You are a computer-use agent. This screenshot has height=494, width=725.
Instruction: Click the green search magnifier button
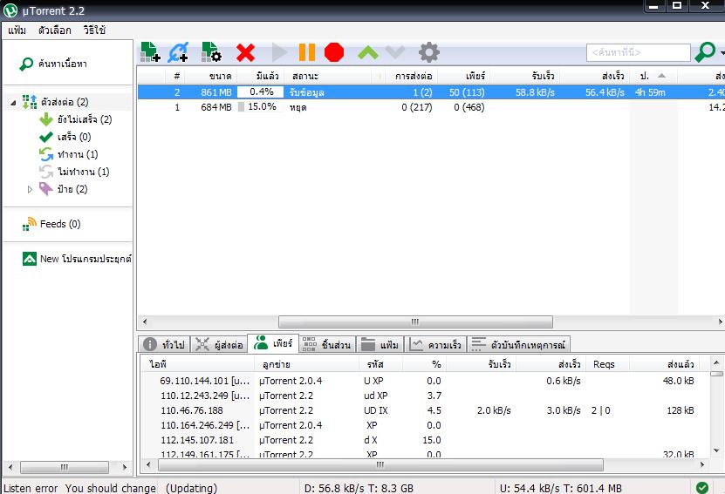(705, 52)
